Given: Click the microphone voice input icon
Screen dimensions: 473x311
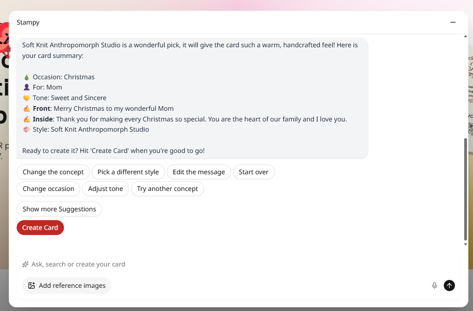Looking at the screenshot, I should (434, 286).
